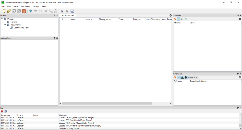Click the Add Server plus icon
The width and height of the screenshot is (242, 130).
(31, 11)
